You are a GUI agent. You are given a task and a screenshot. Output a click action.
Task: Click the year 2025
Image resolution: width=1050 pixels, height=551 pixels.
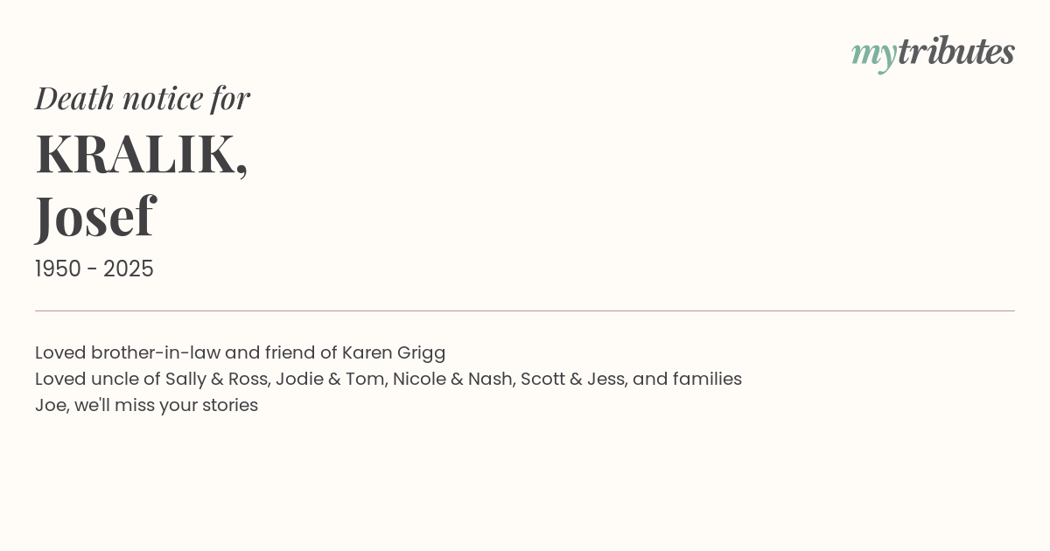[129, 269]
